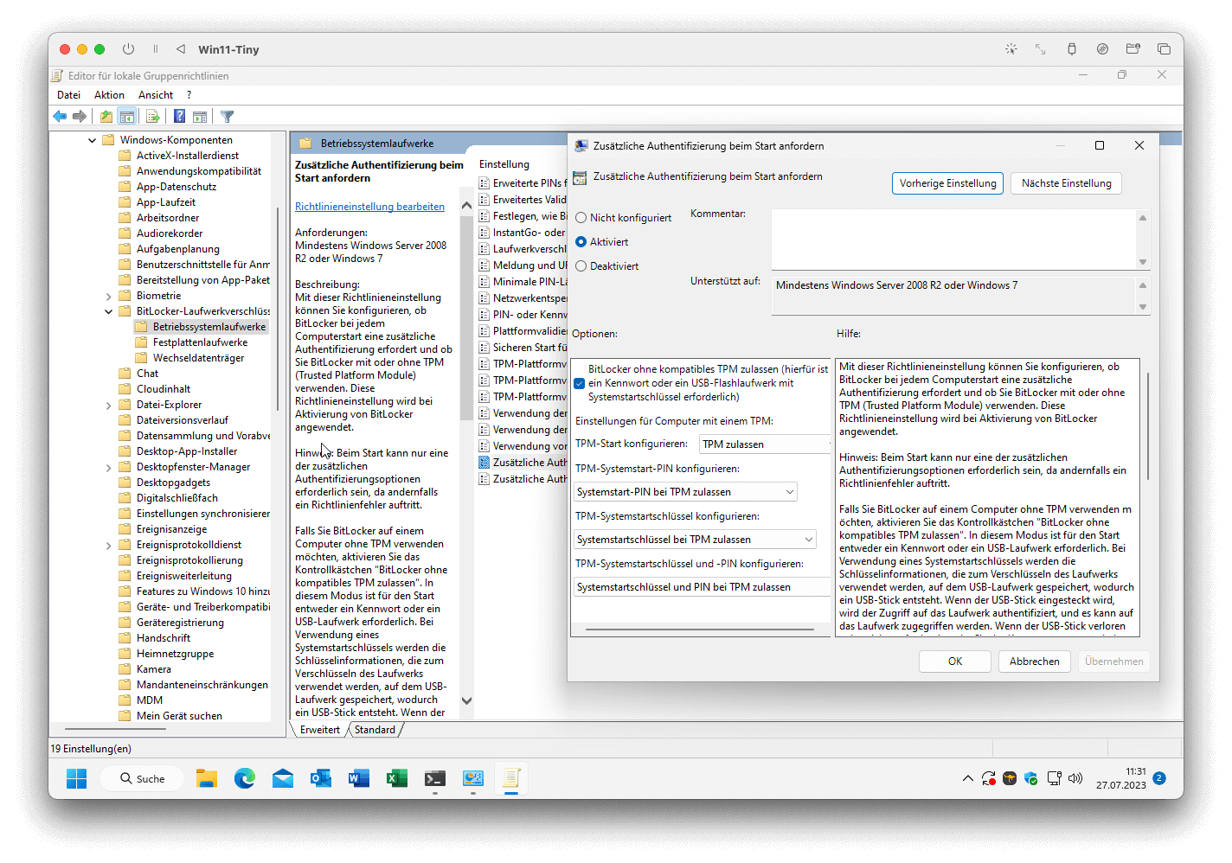Toggle the console tree visibility toolbar icon
The image size is (1232, 863).
[x=127, y=116]
